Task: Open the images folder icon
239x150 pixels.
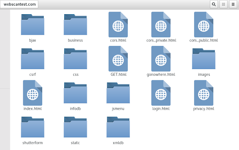Action: point(204,59)
